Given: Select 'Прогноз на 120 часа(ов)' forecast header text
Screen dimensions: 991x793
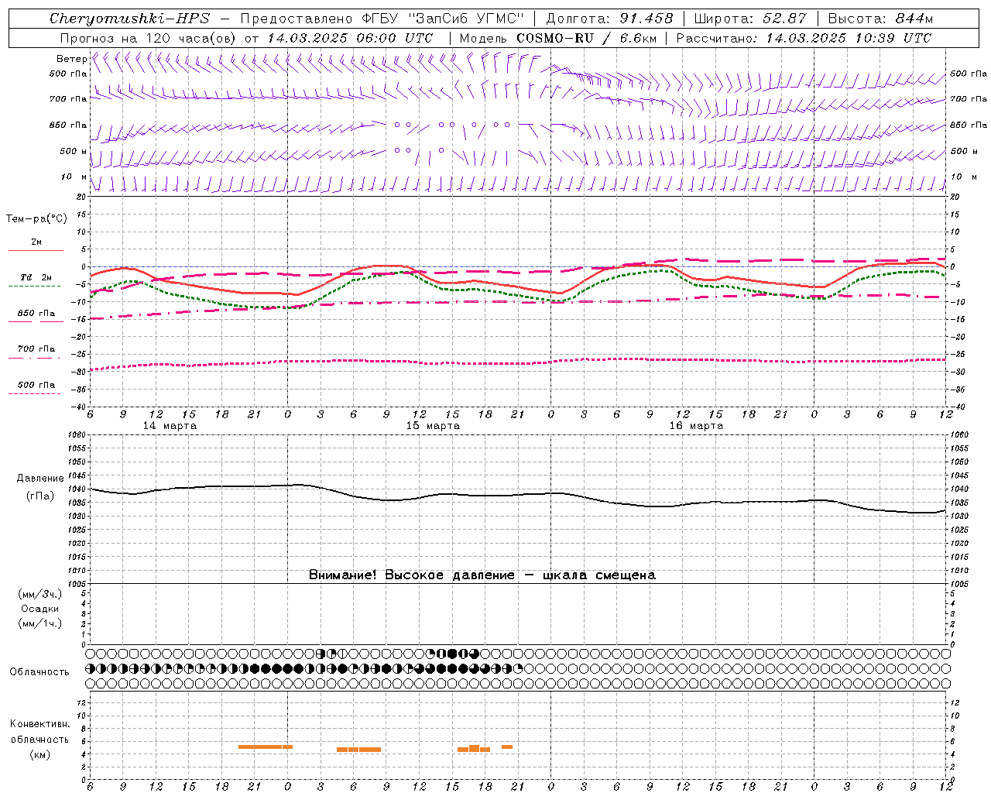Looking at the screenshot, I should 149,38.
